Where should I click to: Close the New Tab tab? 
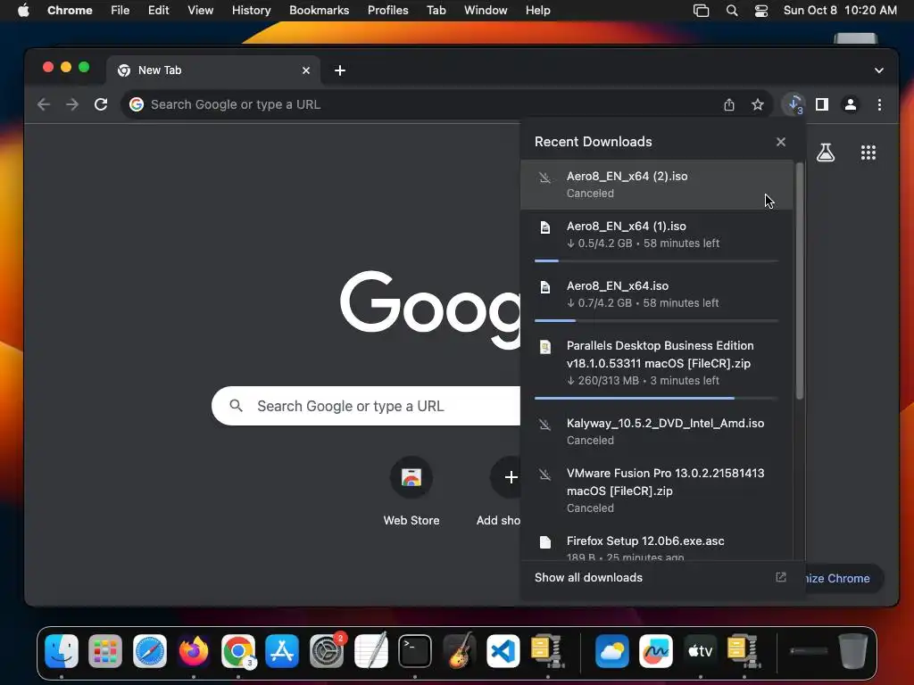[x=306, y=70]
